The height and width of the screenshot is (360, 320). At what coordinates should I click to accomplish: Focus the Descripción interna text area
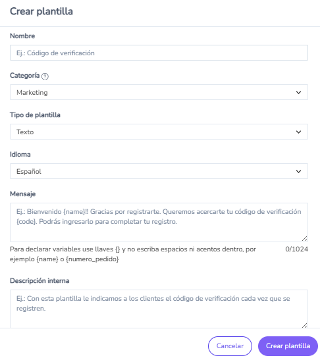[159, 309]
